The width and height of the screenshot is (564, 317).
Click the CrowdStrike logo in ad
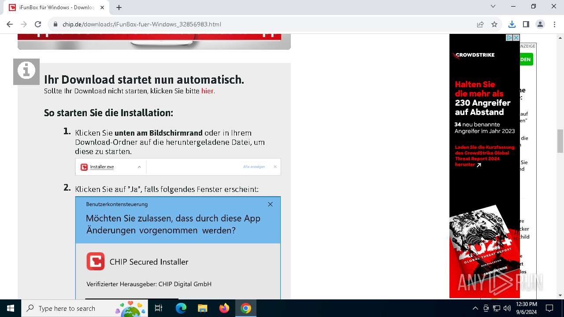coord(474,55)
